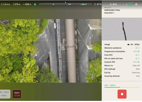Tap the green drone marker on the compass bar
The height and width of the screenshot is (102, 142).
pyautogui.click(x=83, y=4)
